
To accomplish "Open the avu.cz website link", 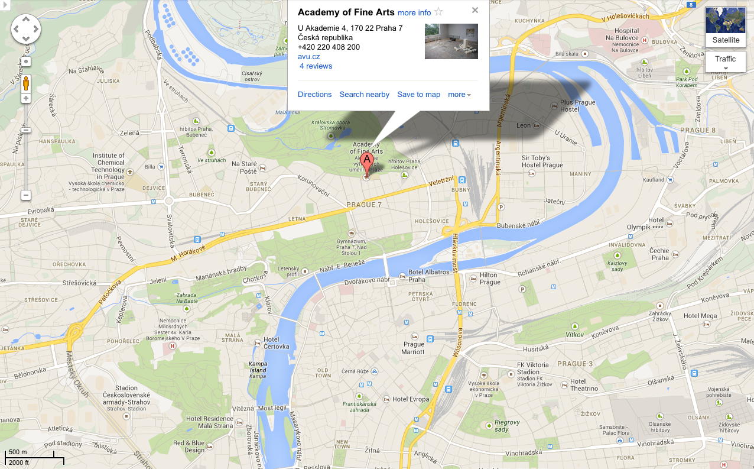I will [309, 57].
